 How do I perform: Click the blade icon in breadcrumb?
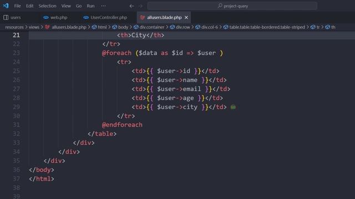(x=47, y=27)
